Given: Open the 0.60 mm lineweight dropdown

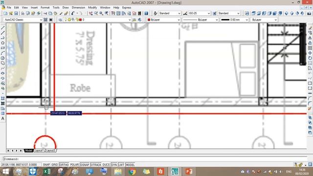Looking at the screenshot, I should point(234,20).
